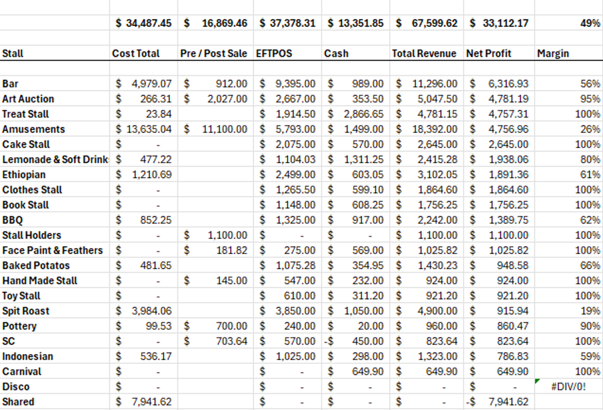Click BBQ cost total 852.25
Image resolution: width=603 pixels, height=410 pixels.
pyautogui.click(x=144, y=220)
